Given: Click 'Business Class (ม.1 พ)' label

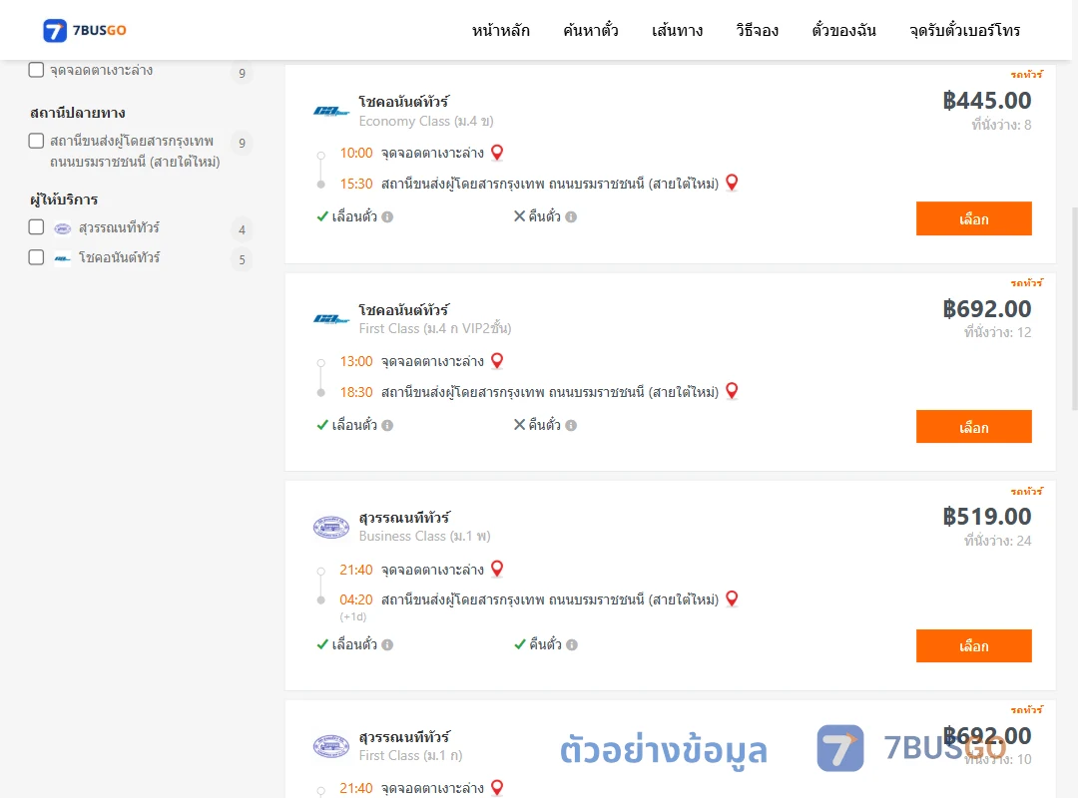Looking at the screenshot, I should tap(425, 536).
